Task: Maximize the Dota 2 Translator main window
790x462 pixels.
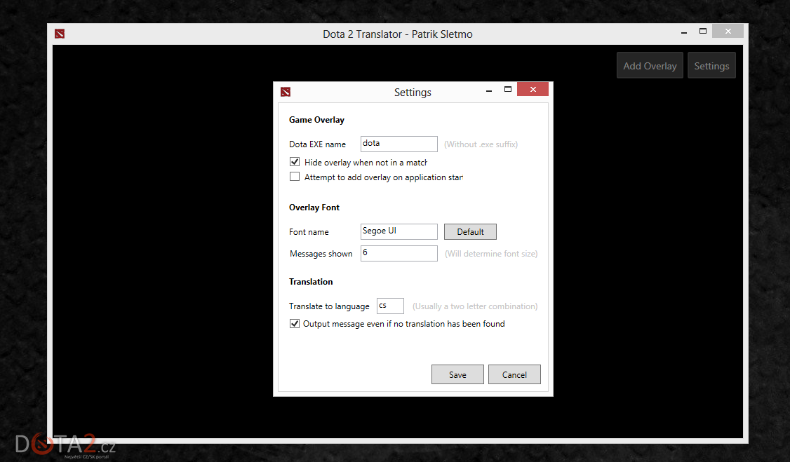Action: pos(702,32)
